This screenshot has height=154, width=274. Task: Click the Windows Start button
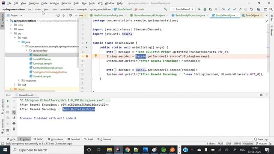(5, 150)
